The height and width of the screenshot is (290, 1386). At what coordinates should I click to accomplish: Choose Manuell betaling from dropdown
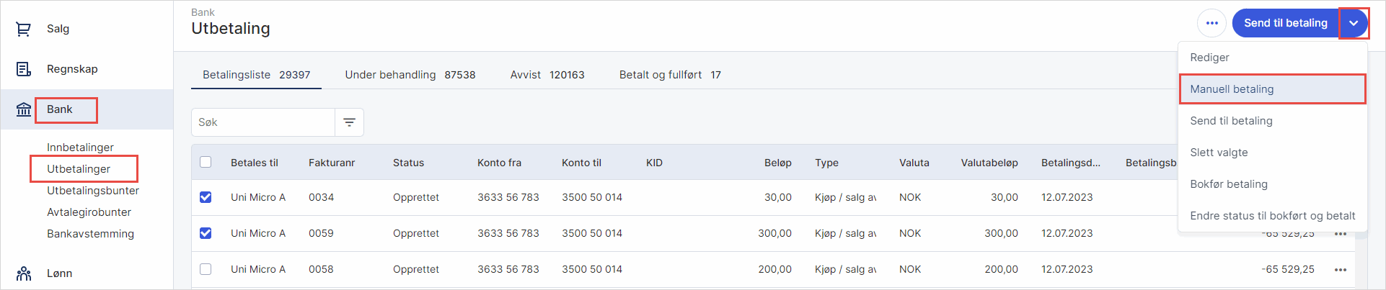(1232, 89)
